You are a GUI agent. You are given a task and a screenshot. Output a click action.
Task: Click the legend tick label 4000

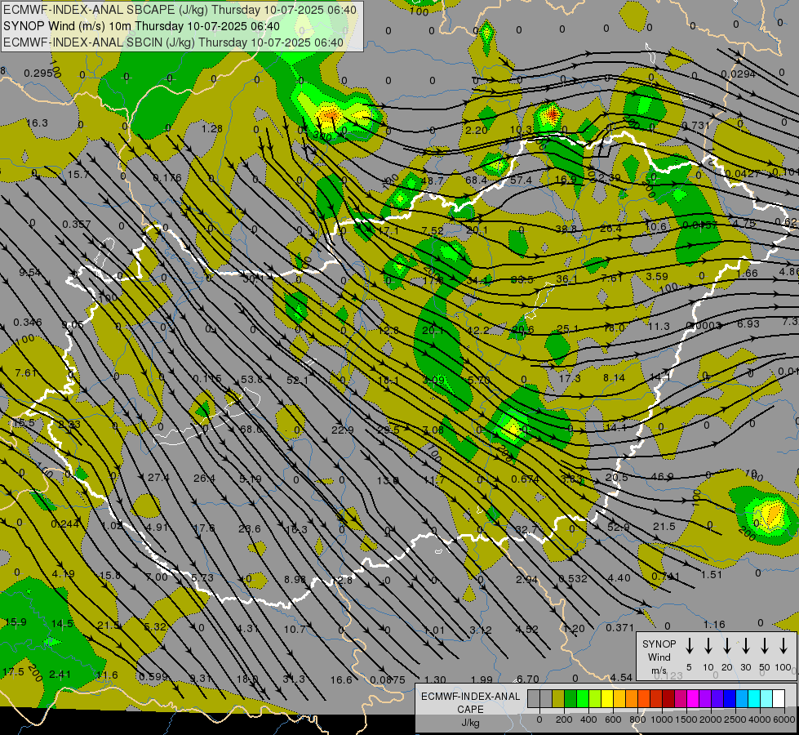760,719
